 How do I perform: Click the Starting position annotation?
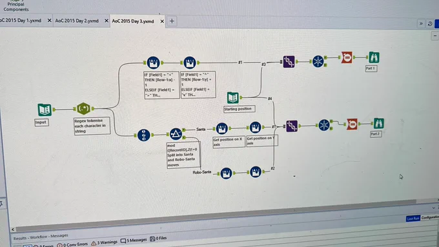coord(239,109)
